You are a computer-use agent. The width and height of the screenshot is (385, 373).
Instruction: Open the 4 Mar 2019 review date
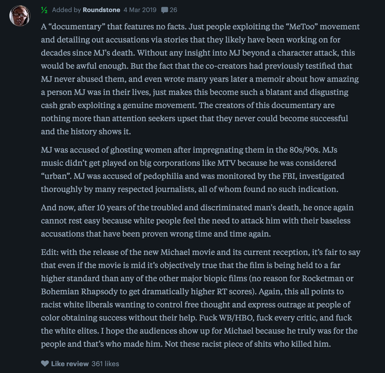click(x=140, y=10)
